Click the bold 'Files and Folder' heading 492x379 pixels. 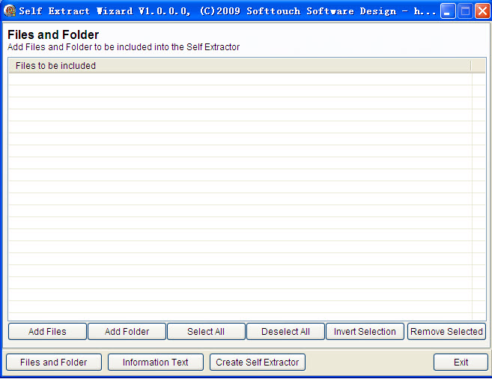[53, 35]
